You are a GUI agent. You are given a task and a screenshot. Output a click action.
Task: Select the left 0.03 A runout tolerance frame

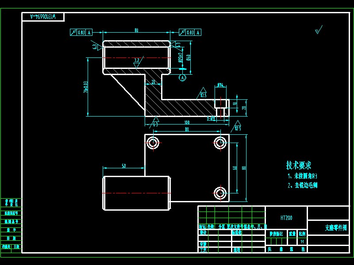[x=81, y=32]
